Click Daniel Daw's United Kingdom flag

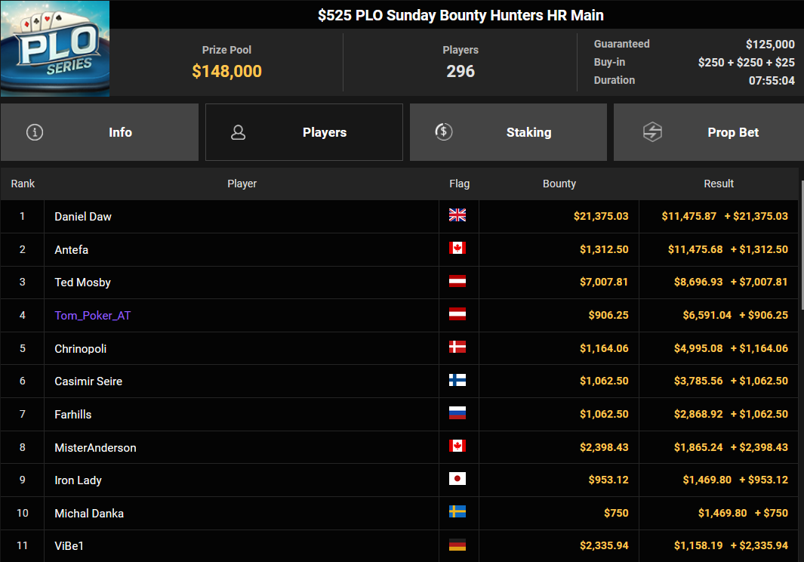457,215
